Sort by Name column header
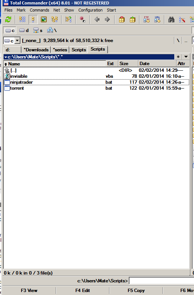This screenshot has width=194, height=295. [55, 64]
